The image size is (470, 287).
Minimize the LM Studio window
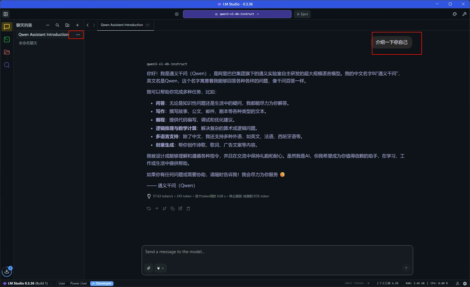point(437,4)
